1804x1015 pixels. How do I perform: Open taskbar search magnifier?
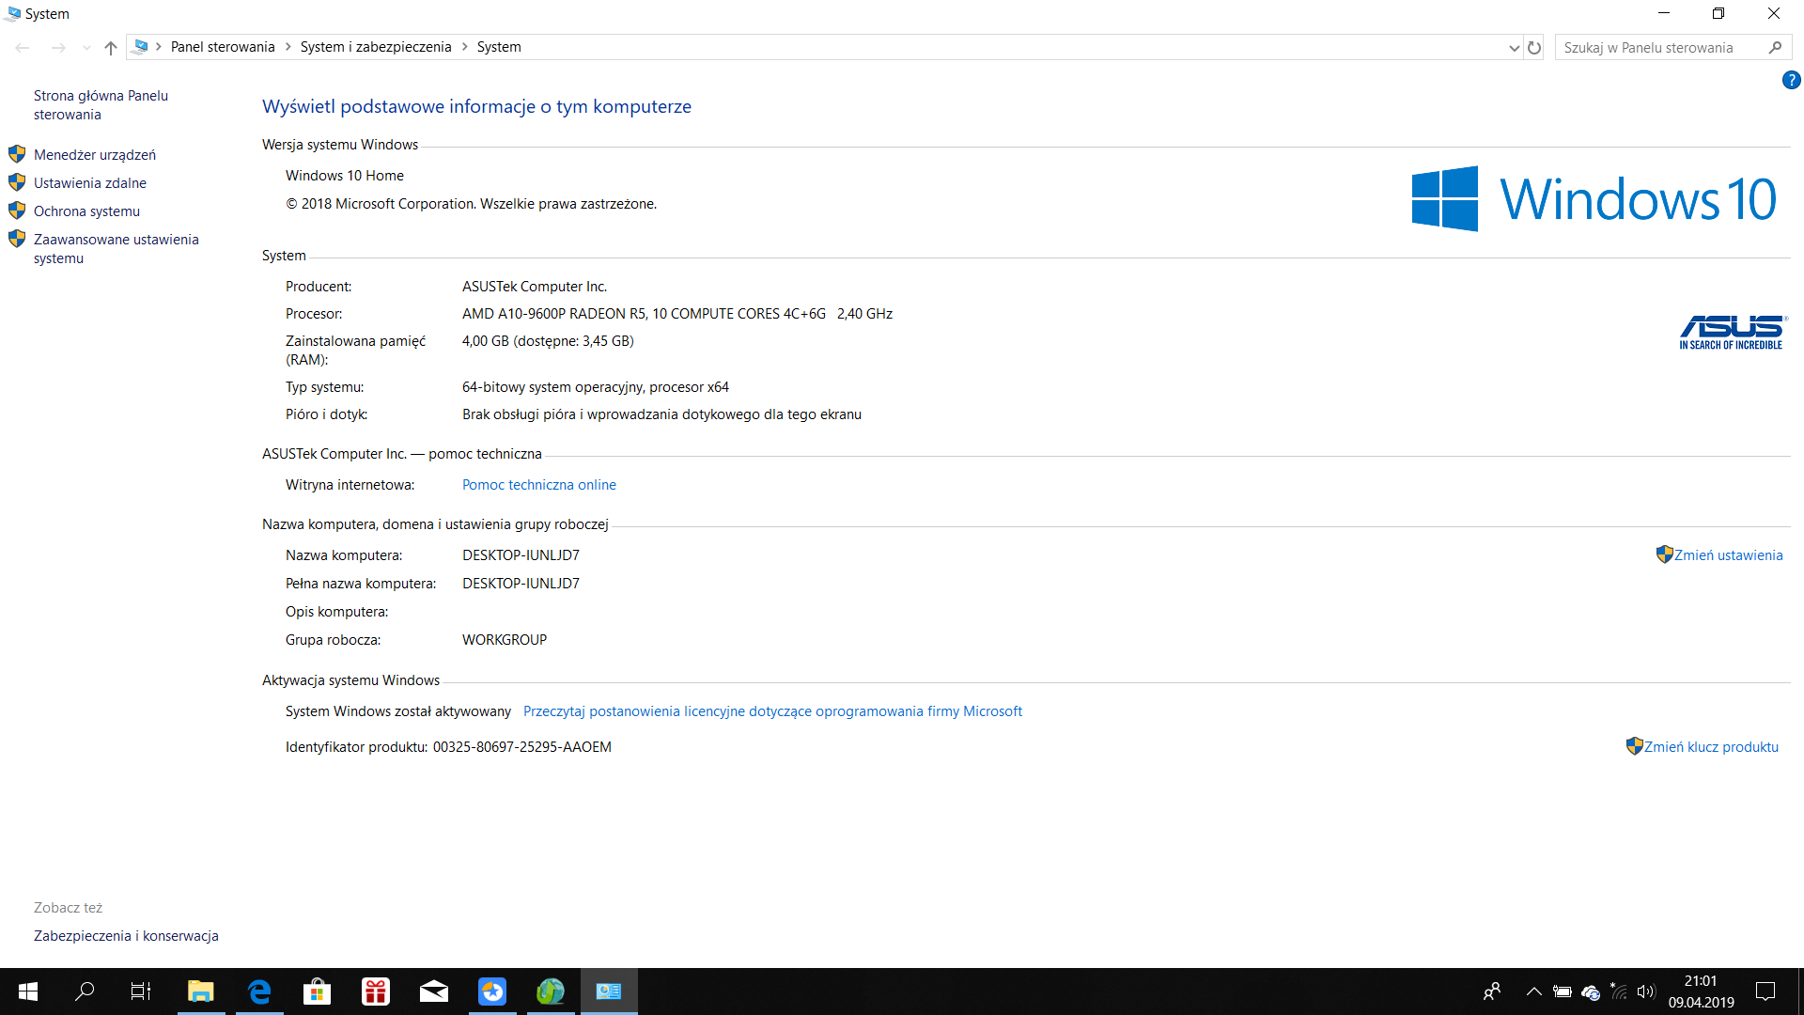(85, 992)
